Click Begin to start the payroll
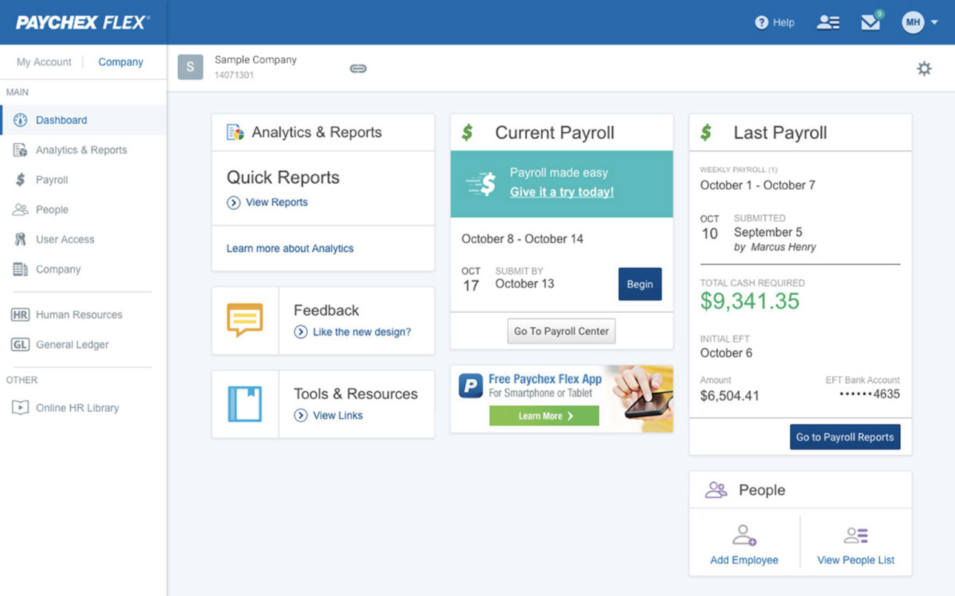This screenshot has height=596, width=955. pos(639,284)
